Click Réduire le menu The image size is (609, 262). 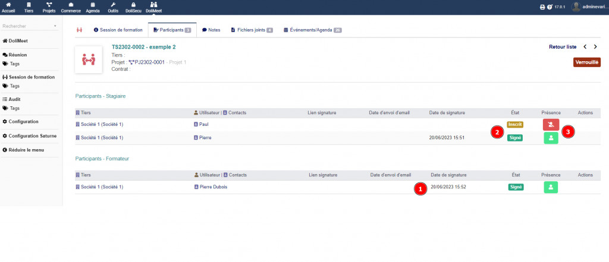coord(23,150)
